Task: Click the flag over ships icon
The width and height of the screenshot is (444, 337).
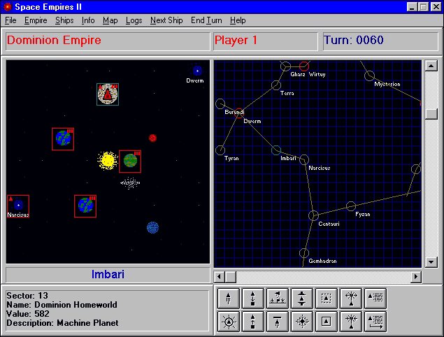Action: tap(278, 299)
